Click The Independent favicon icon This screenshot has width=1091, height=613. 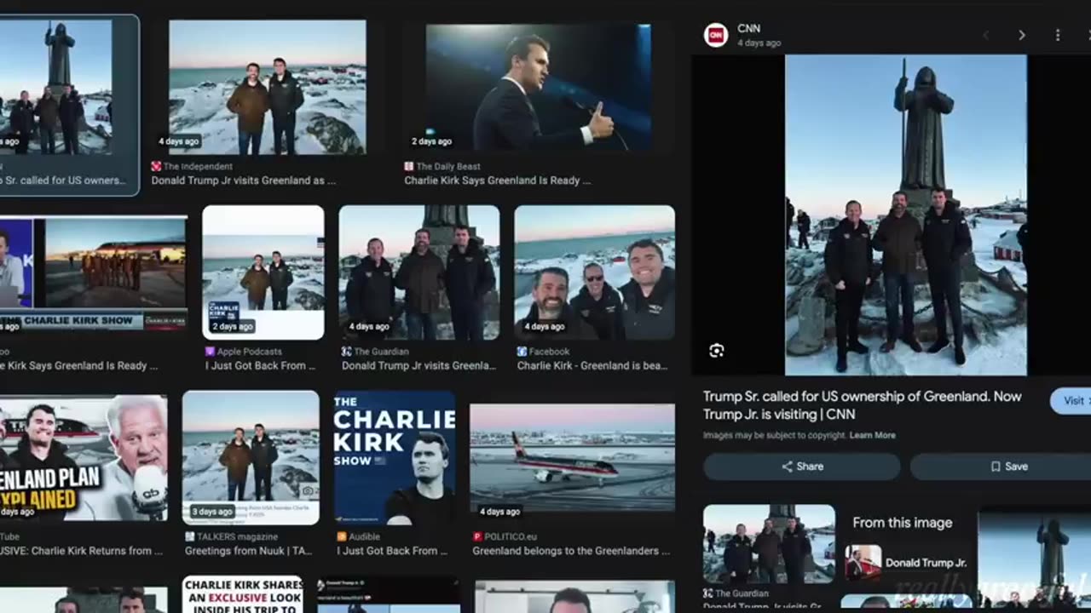click(x=156, y=167)
